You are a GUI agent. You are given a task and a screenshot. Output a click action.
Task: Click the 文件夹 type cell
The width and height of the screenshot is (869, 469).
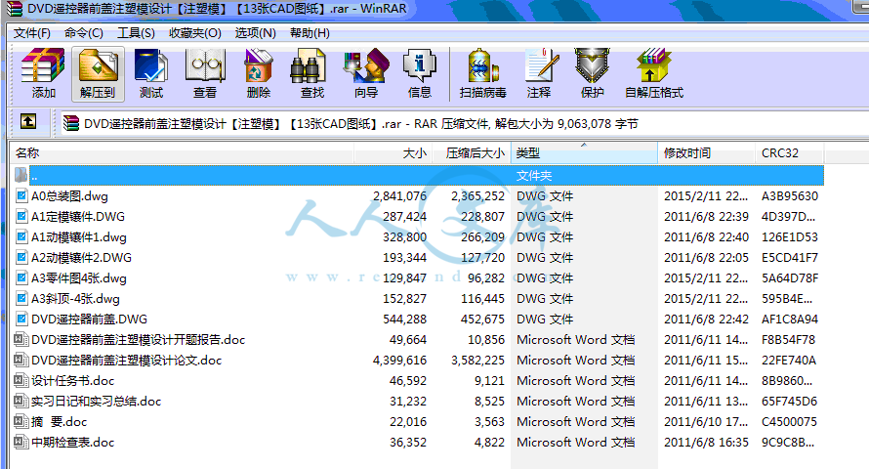[534, 176]
